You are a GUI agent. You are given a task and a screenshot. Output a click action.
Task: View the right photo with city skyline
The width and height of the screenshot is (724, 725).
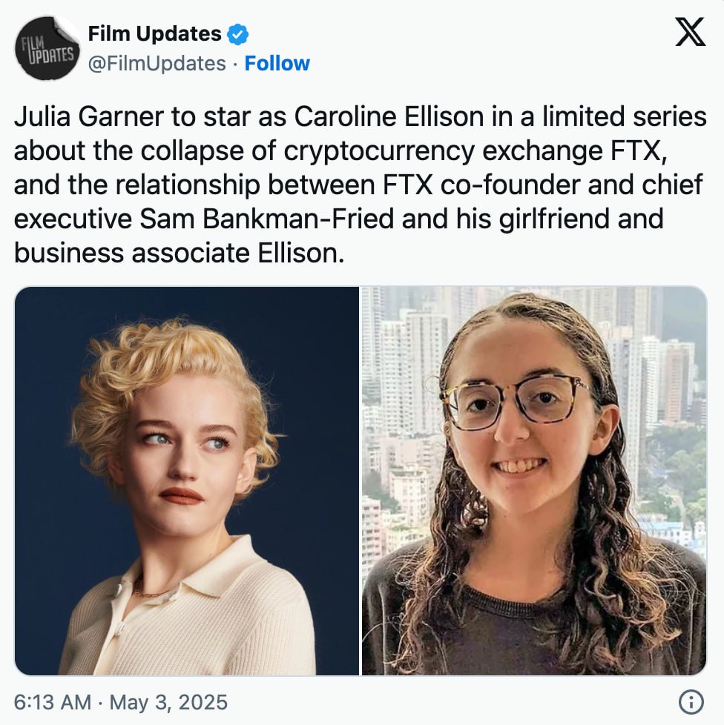(534, 481)
